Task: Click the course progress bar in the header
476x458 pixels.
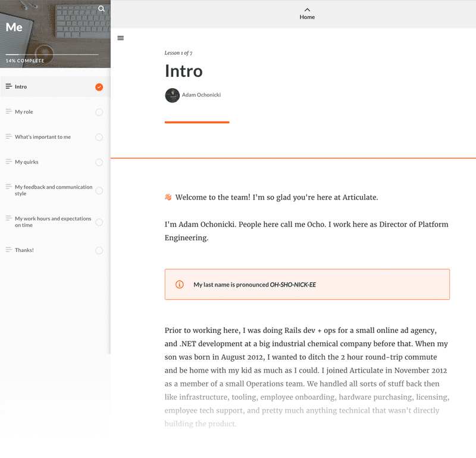Action: point(52,54)
